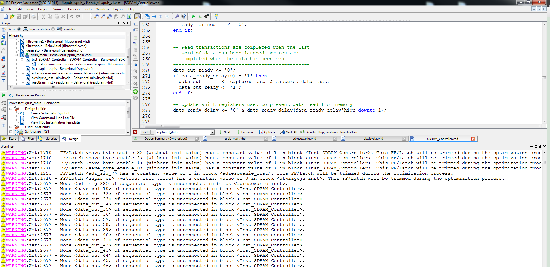Click the Cascade windows icon
Viewport: 550px width, 267px height.
(147, 16)
